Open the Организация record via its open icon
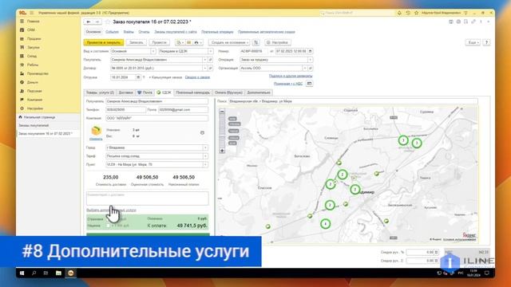 click(311, 69)
